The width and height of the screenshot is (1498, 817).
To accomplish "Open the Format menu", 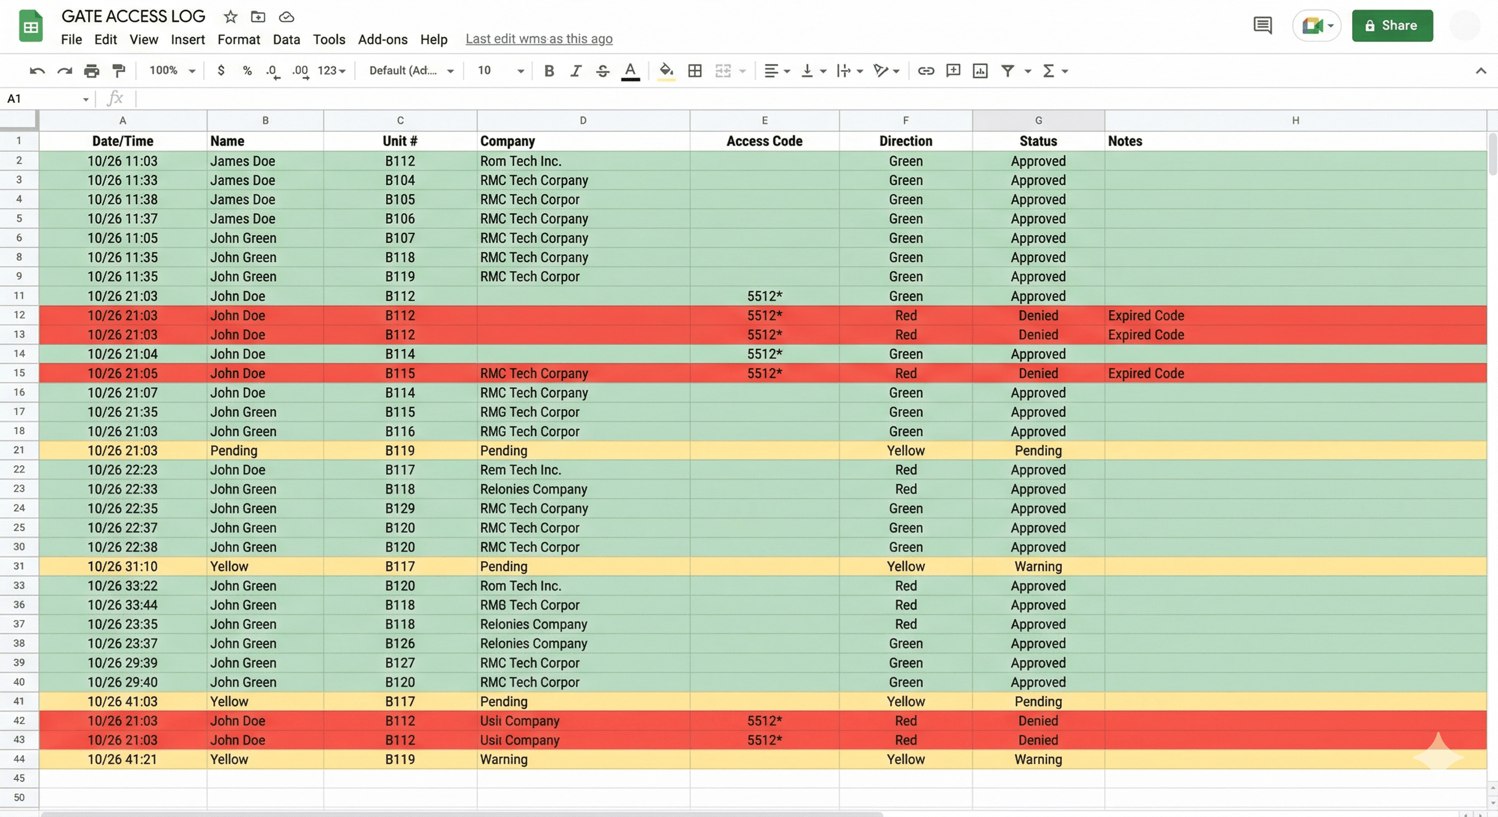I will click(x=238, y=39).
